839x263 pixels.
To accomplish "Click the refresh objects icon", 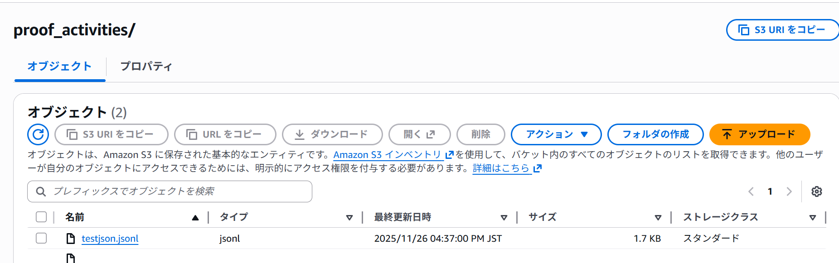I will 38,134.
